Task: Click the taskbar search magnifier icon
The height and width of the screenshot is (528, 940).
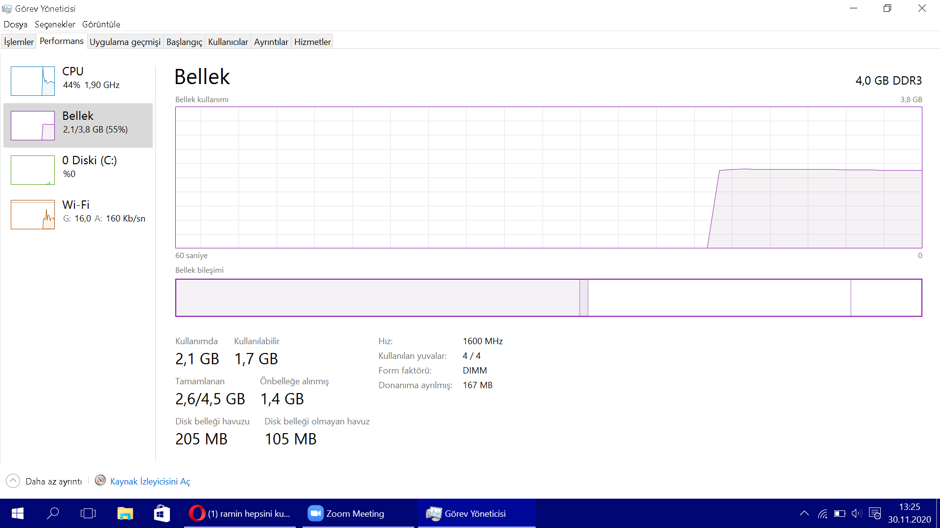Action: 53,513
